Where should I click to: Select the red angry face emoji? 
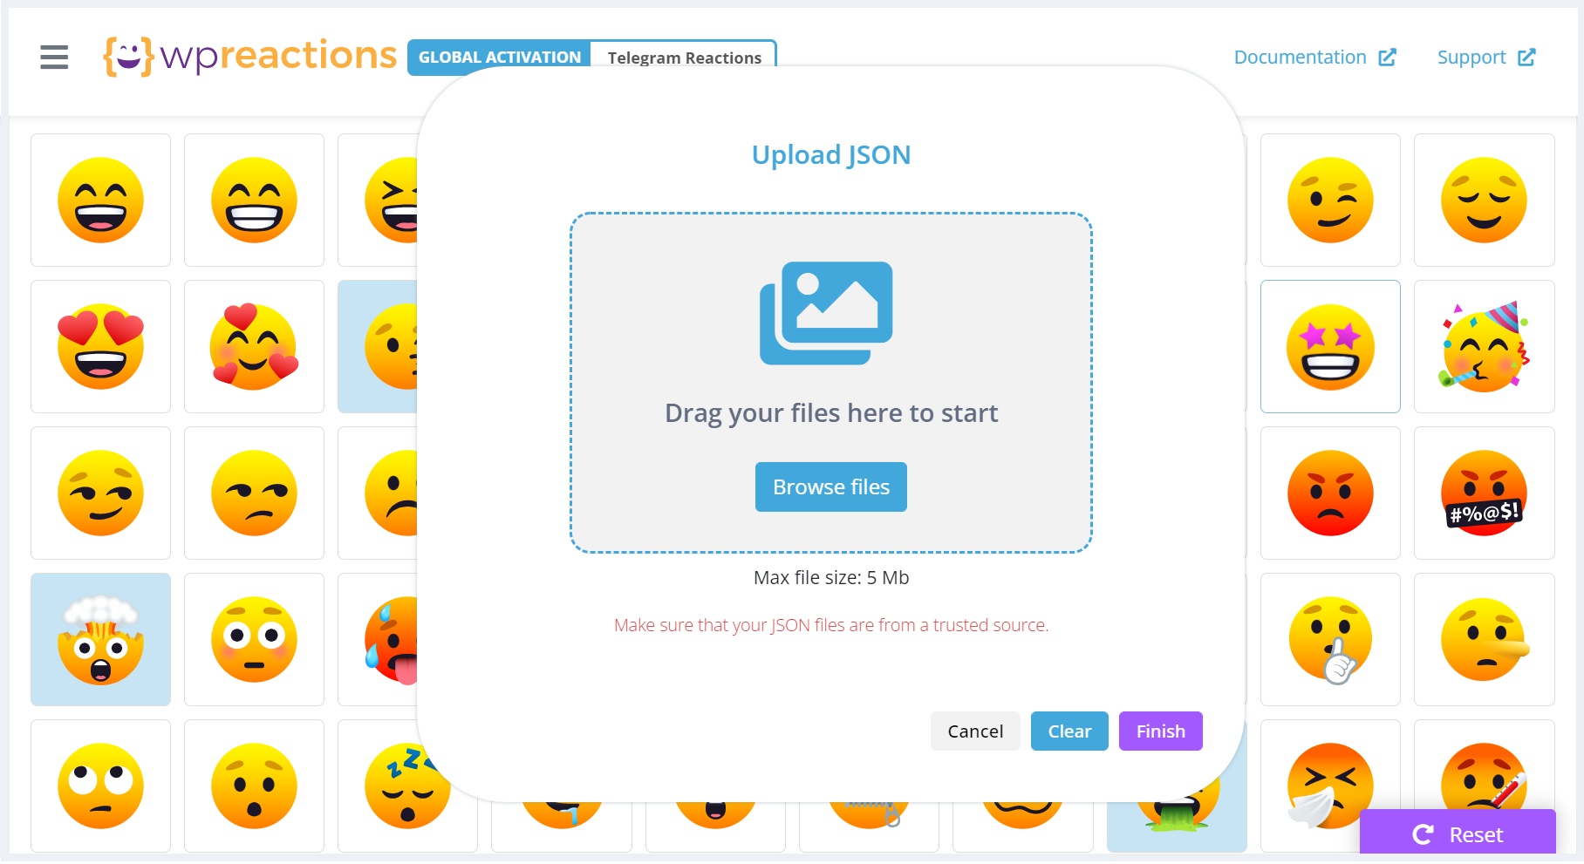[1329, 493]
